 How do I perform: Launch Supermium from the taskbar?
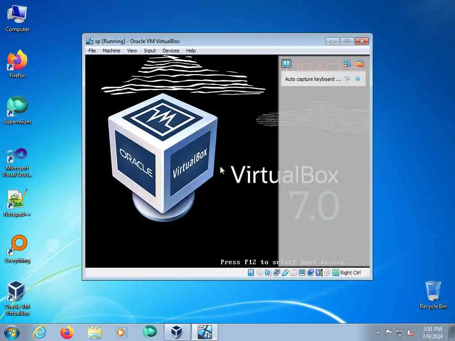(149, 332)
